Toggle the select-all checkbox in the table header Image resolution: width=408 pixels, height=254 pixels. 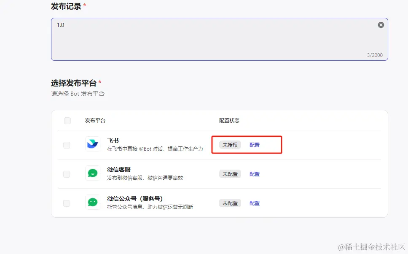pyautogui.click(x=67, y=121)
